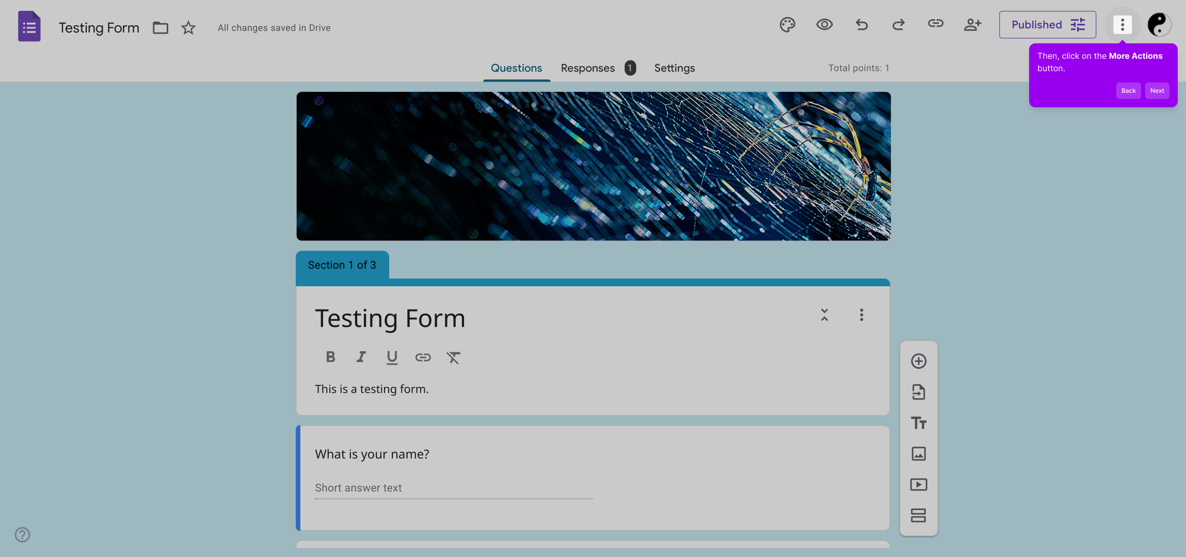The width and height of the screenshot is (1186, 557).
Task: Copy responder link icon in header
Action: tap(935, 24)
